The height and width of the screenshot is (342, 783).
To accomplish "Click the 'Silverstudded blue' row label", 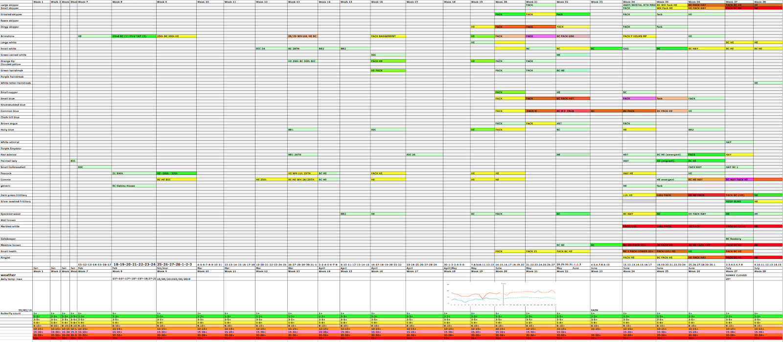I will tap(13, 105).
